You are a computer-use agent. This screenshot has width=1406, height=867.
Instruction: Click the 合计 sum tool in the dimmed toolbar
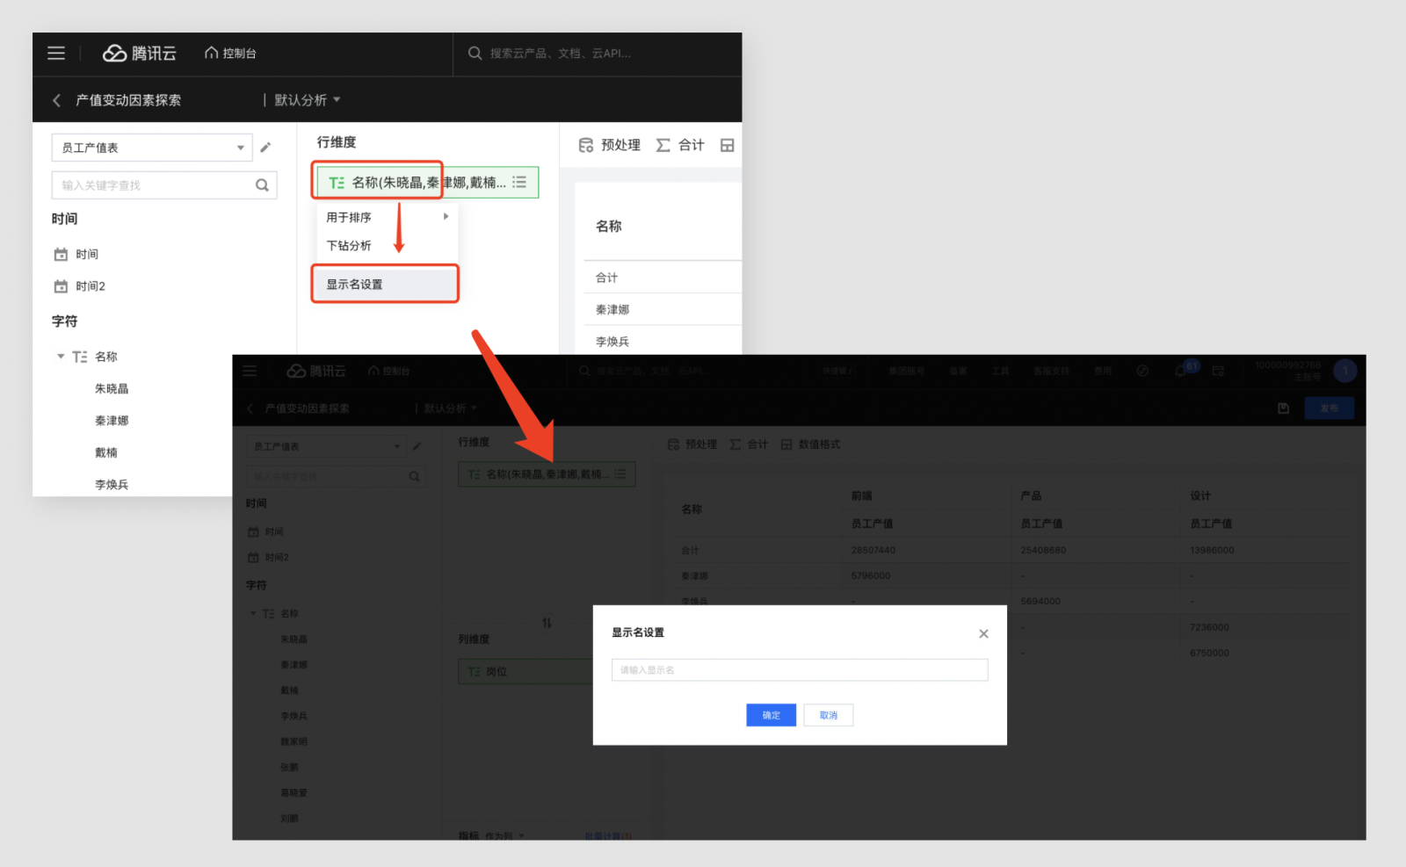point(749,444)
